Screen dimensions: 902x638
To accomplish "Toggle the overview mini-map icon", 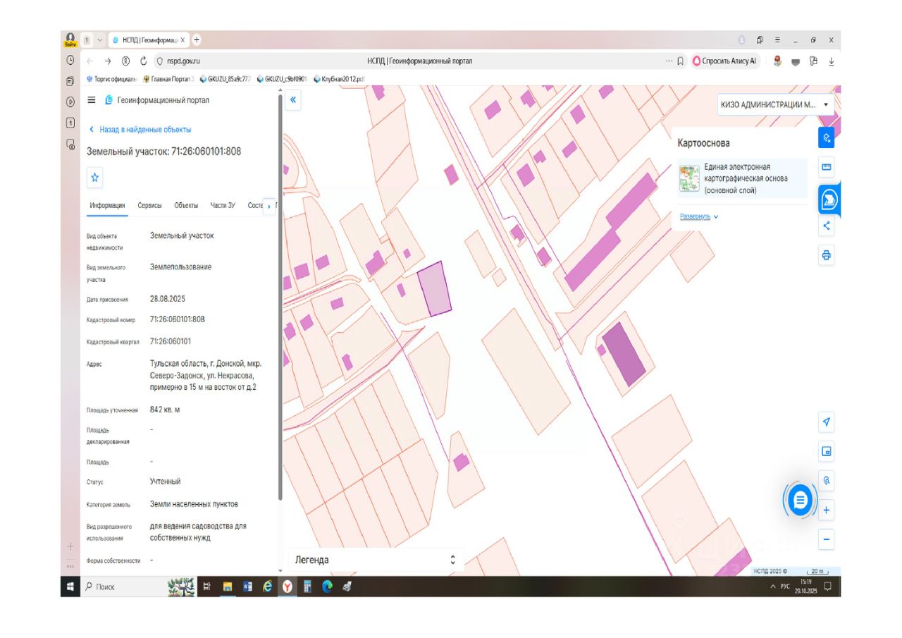I will 827,451.
